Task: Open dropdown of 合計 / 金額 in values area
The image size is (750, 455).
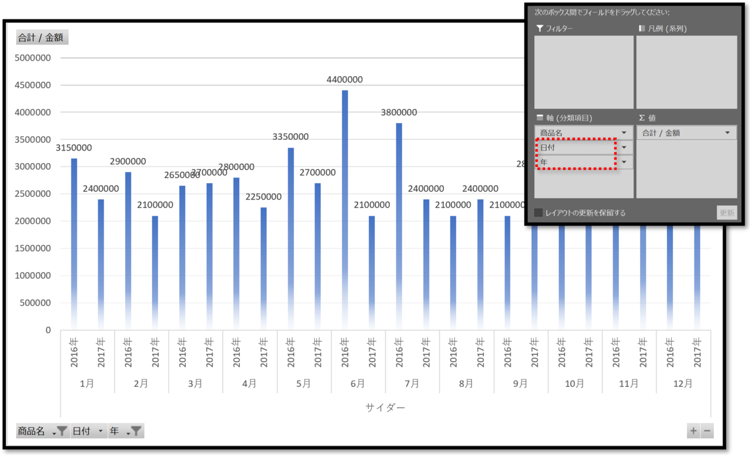Action: coord(727,132)
